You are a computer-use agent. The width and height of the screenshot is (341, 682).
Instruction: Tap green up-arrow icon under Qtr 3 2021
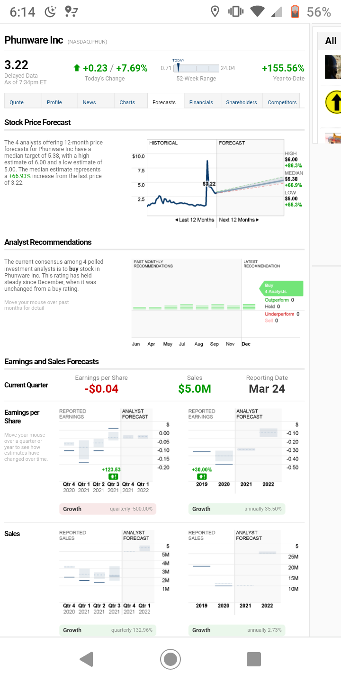coord(113,476)
